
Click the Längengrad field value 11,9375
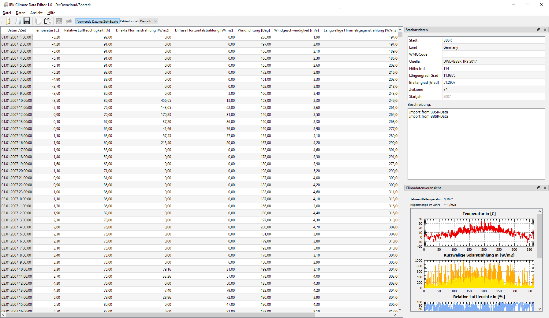(493, 76)
